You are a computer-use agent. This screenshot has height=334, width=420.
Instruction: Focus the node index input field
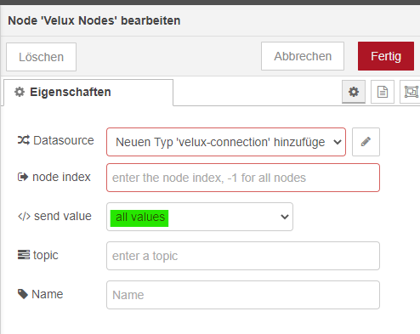pos(243,178)
